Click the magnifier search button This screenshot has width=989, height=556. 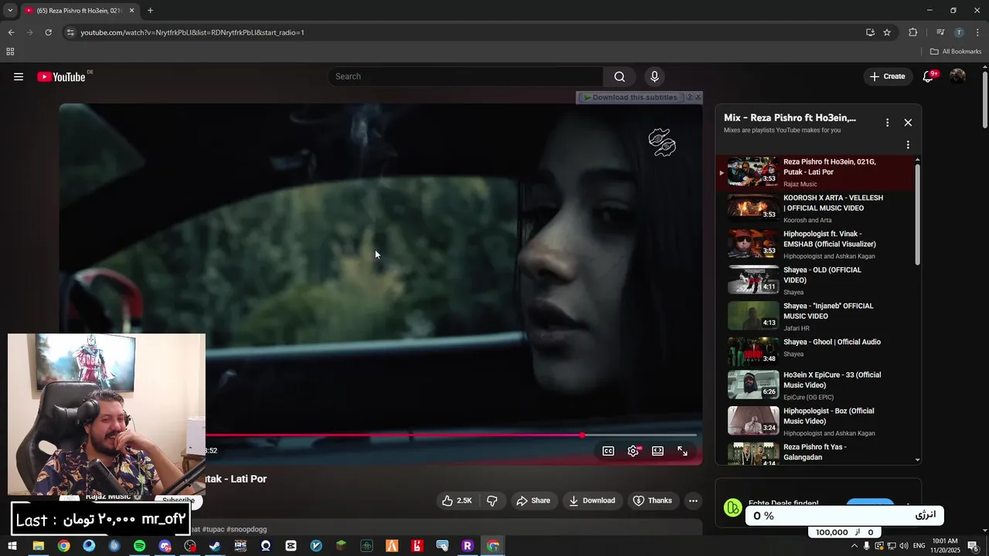[620, 76]
